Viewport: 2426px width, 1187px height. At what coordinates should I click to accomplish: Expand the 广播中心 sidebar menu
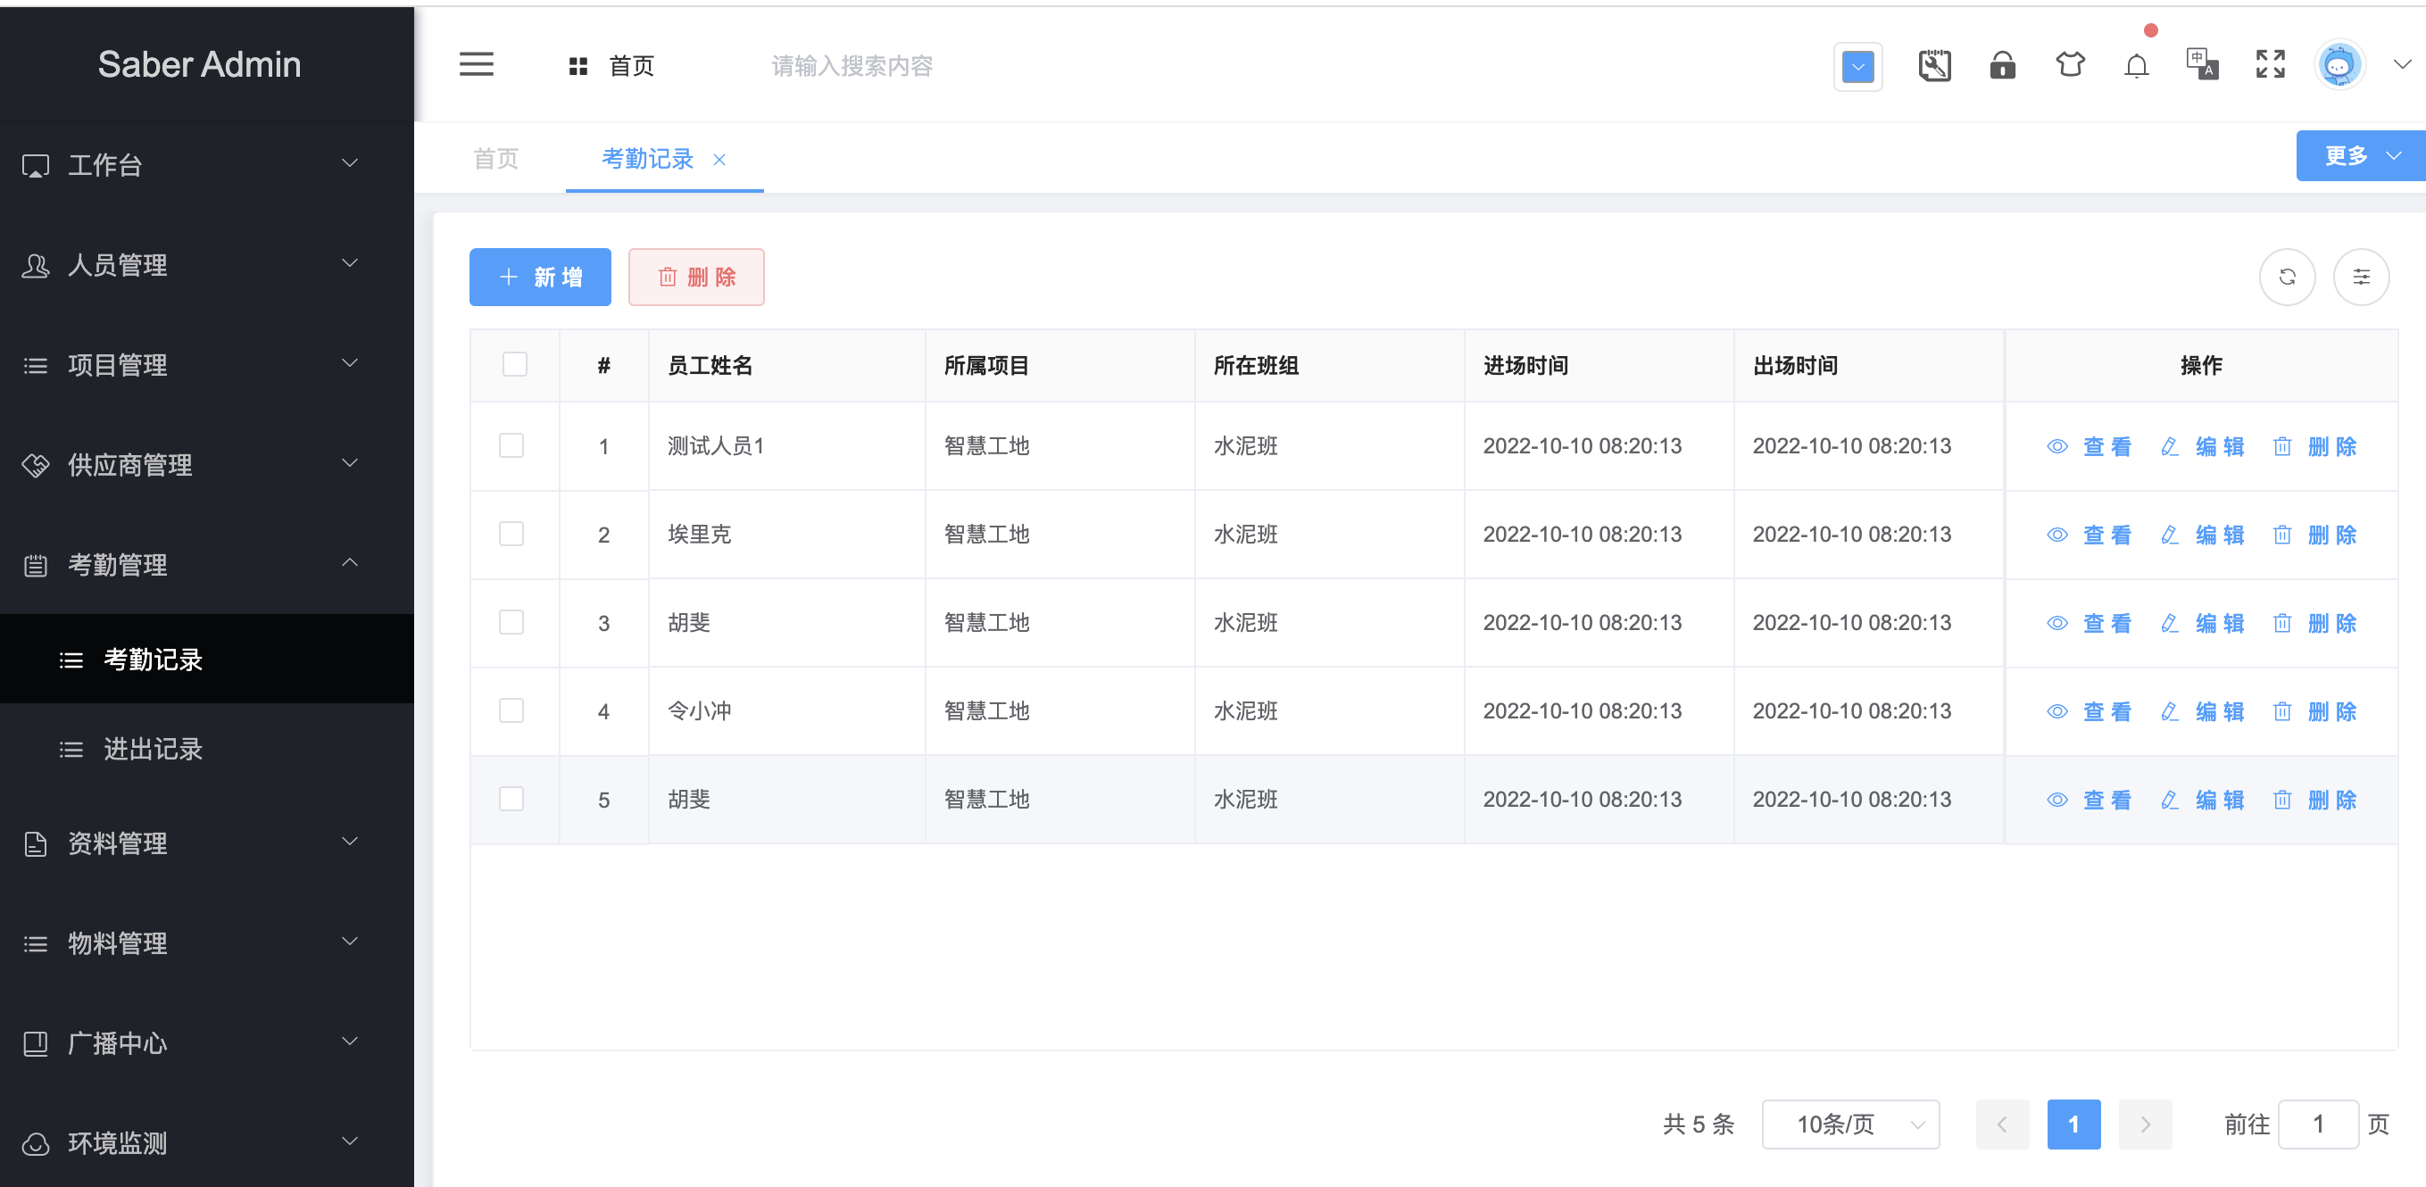(x=207, y=1042)
